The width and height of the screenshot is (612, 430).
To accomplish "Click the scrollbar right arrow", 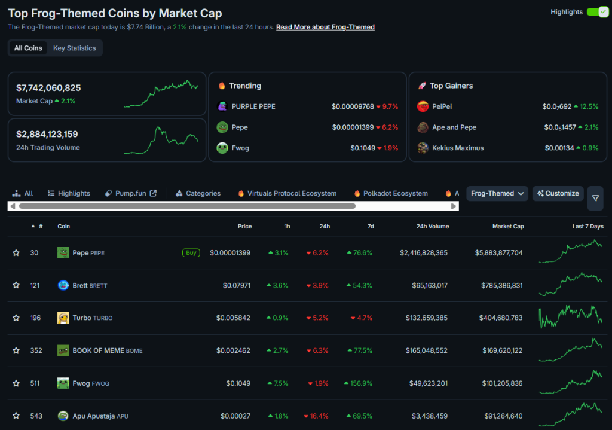I will [x=454, y=206].
